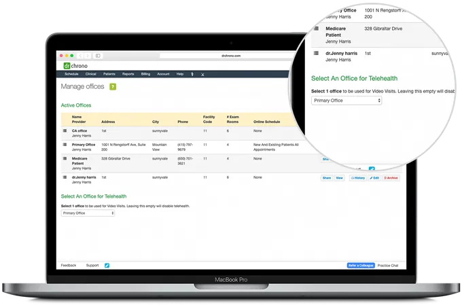Click the 'CA office' name cell
The width and height of the screenshot is (462, 305).
pyautogui.click(x=79, y=130)
